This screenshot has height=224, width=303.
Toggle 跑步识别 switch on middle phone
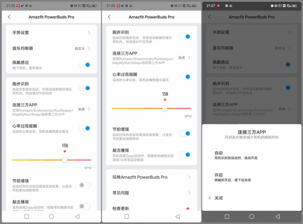pyautogui.click(x=185, y=36)
